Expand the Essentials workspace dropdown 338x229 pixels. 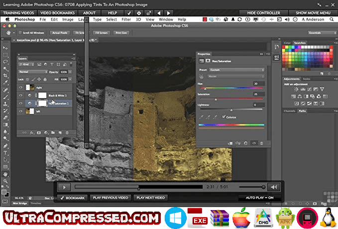pyautogui.click(x=322, y=33)
